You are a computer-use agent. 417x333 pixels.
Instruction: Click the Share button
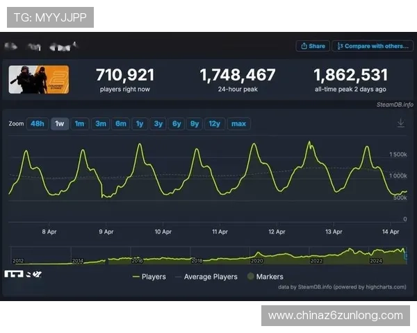[x=312, y=46]
